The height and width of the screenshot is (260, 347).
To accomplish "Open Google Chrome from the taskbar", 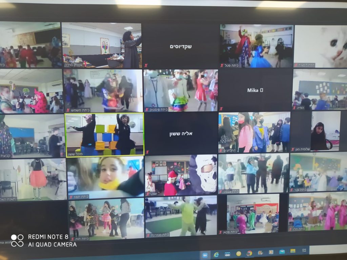I will (x=249, y=253).
